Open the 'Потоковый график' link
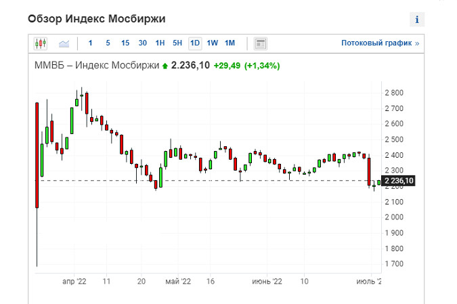 pos(380,43)
